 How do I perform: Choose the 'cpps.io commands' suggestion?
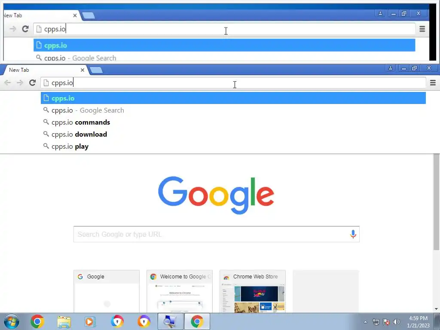(x=233, y=122)
